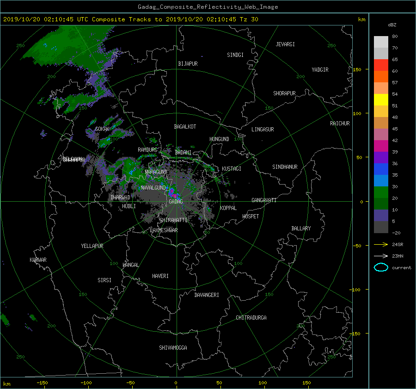The image size is (416, 389).
Task: Click the 'Tz 30' text in header
Action: (x=249, y=19)
